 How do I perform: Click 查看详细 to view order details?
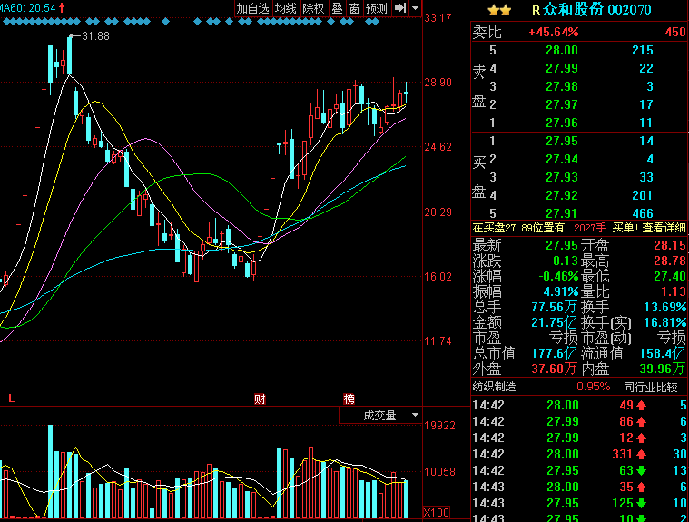coord(664,228)
